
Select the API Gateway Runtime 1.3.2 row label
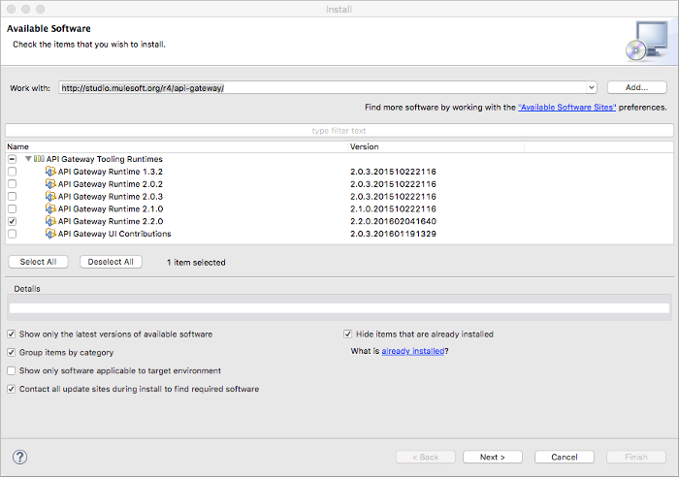(111, 172)
